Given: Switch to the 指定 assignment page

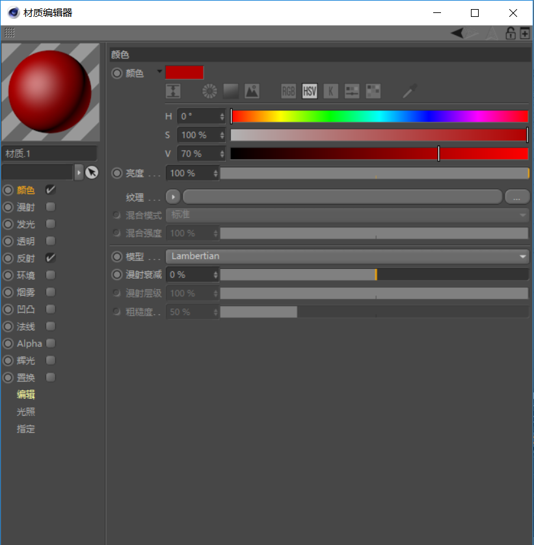Looking at the screenshot, I should coord(26,429).
